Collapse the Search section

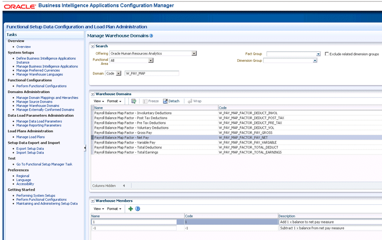[93, 46]
